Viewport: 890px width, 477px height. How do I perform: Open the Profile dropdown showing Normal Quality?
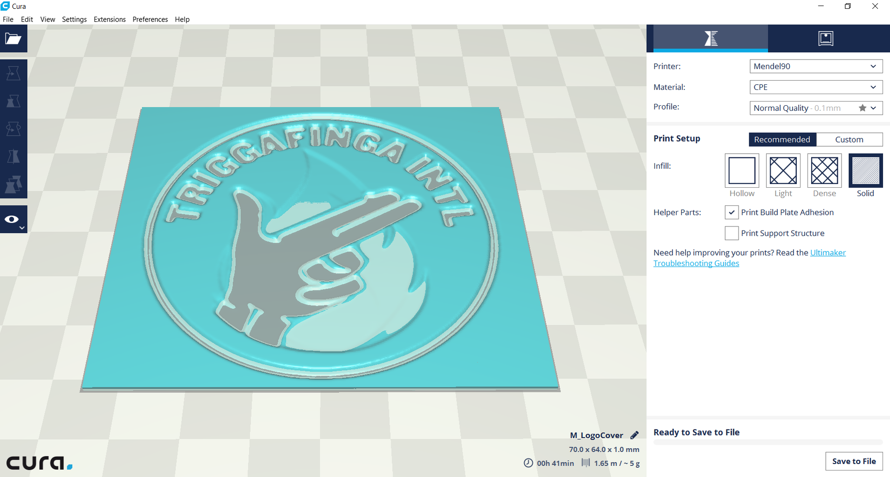coord(816,108)
